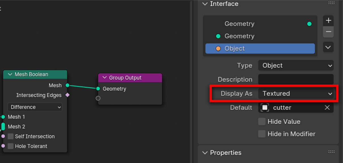
Task: Collapse the Interface panel
Action: [x=205, y=4]
